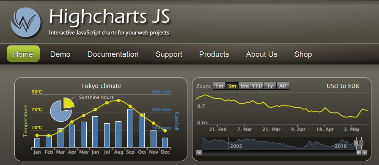Click the navigator right range handle
379x165 pixels.
pos(361,143)
